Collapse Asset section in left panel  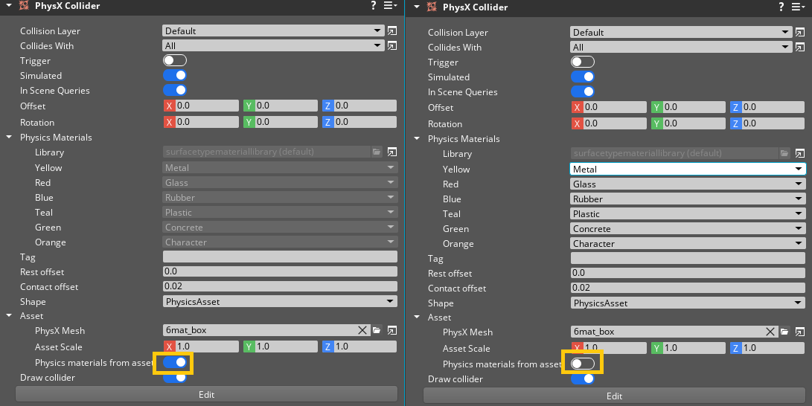[9, 315]
